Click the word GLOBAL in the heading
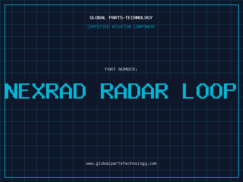The width and height of the screenshot is (243, 182). [x=98, y=18]
